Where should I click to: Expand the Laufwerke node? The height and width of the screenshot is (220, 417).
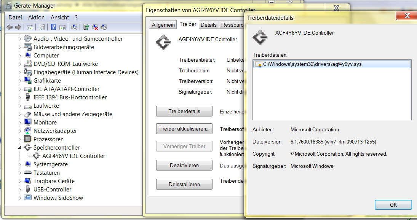20,106
